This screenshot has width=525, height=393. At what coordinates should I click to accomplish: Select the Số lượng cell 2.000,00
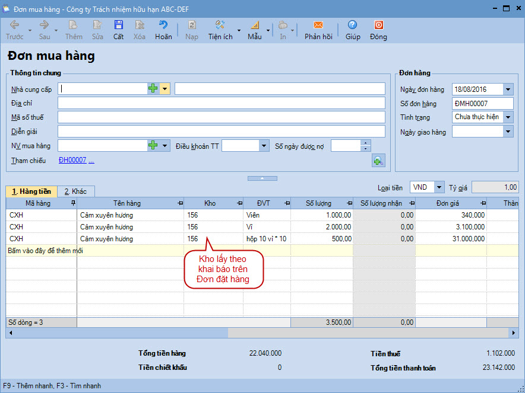coord(322,227)
